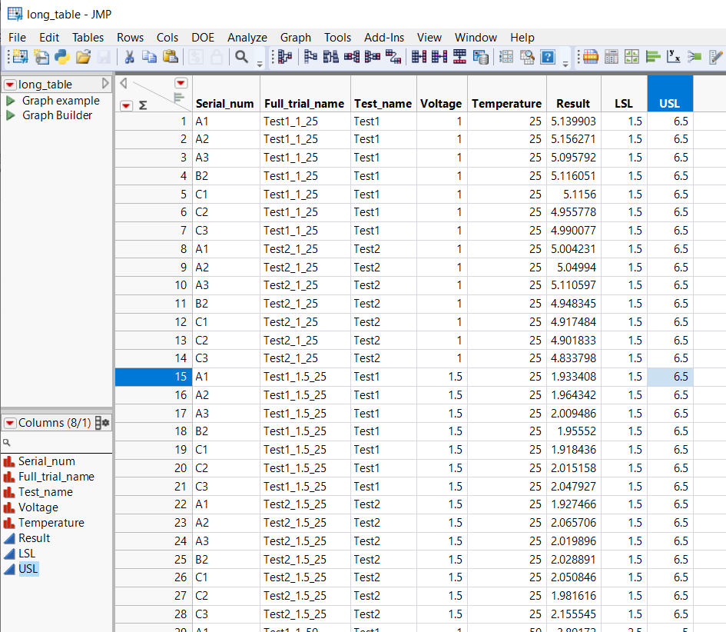
Task: Collapse the table panel with the right arrow
Action: point(106,84)
